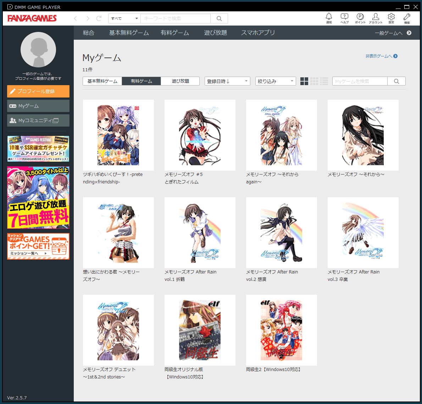422x404 pixels.
Task: Click the GAMESポイントGET mission banner
Action: pos(38,246)
